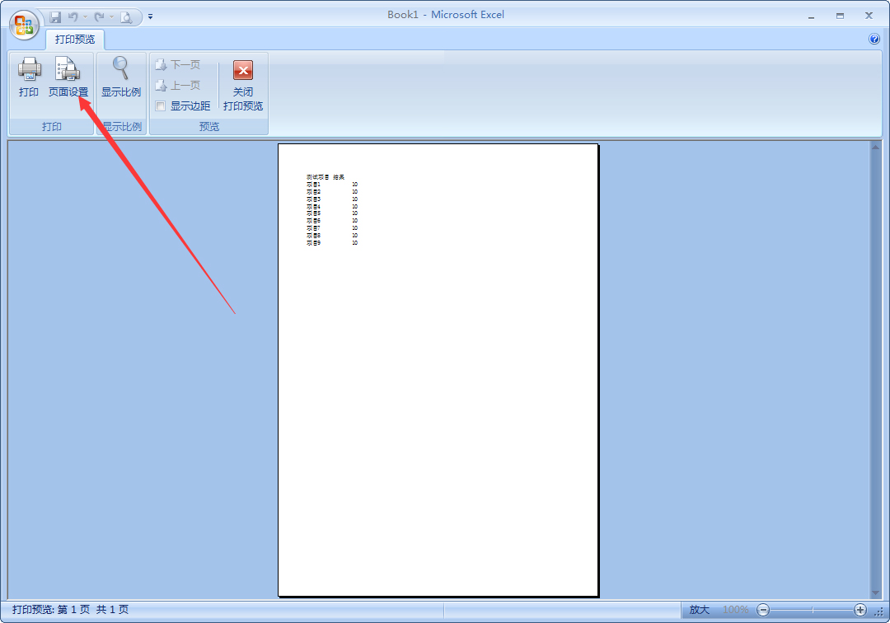
Task: Enable the 显示边距 checkbox
Action: point(161,106)
